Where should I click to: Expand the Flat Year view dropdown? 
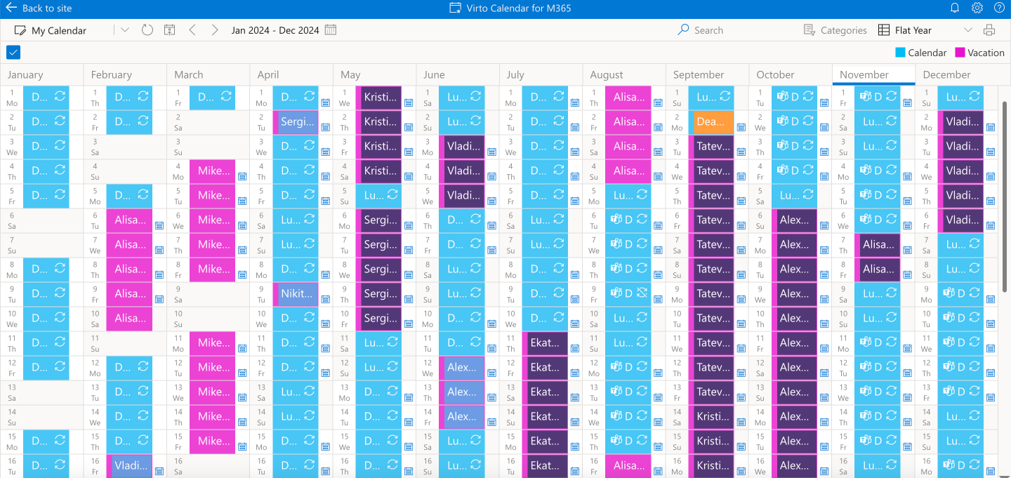(x=968, y=30)
